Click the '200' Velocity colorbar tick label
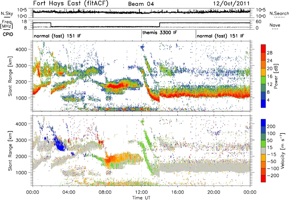Image resolution: width=289 pixels, height=200 pixels. 271,126
